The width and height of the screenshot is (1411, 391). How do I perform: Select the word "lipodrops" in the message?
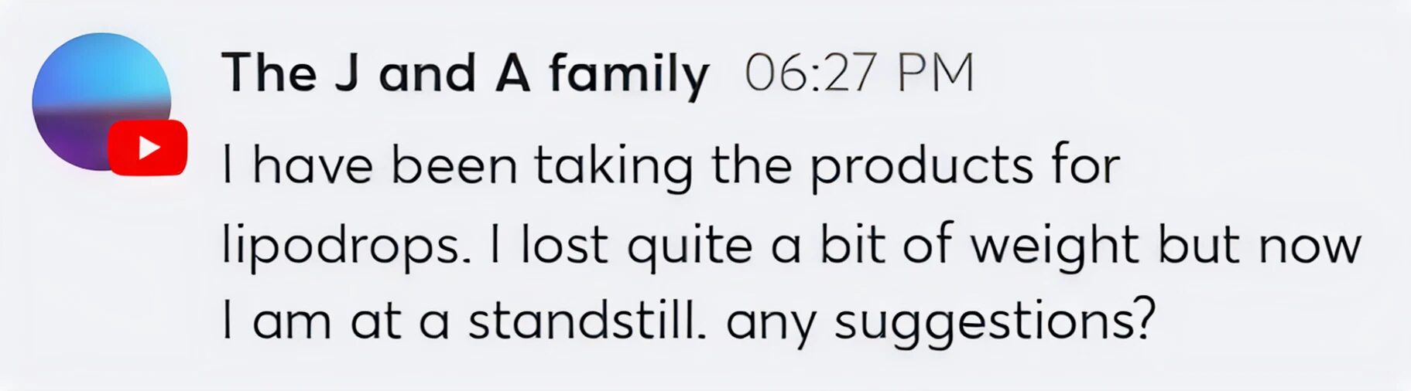pyautogui.click(x=345, y=247)
